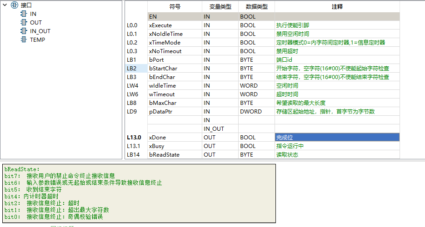Select the wIdleTime symbol cell

(x=175, y=86)
